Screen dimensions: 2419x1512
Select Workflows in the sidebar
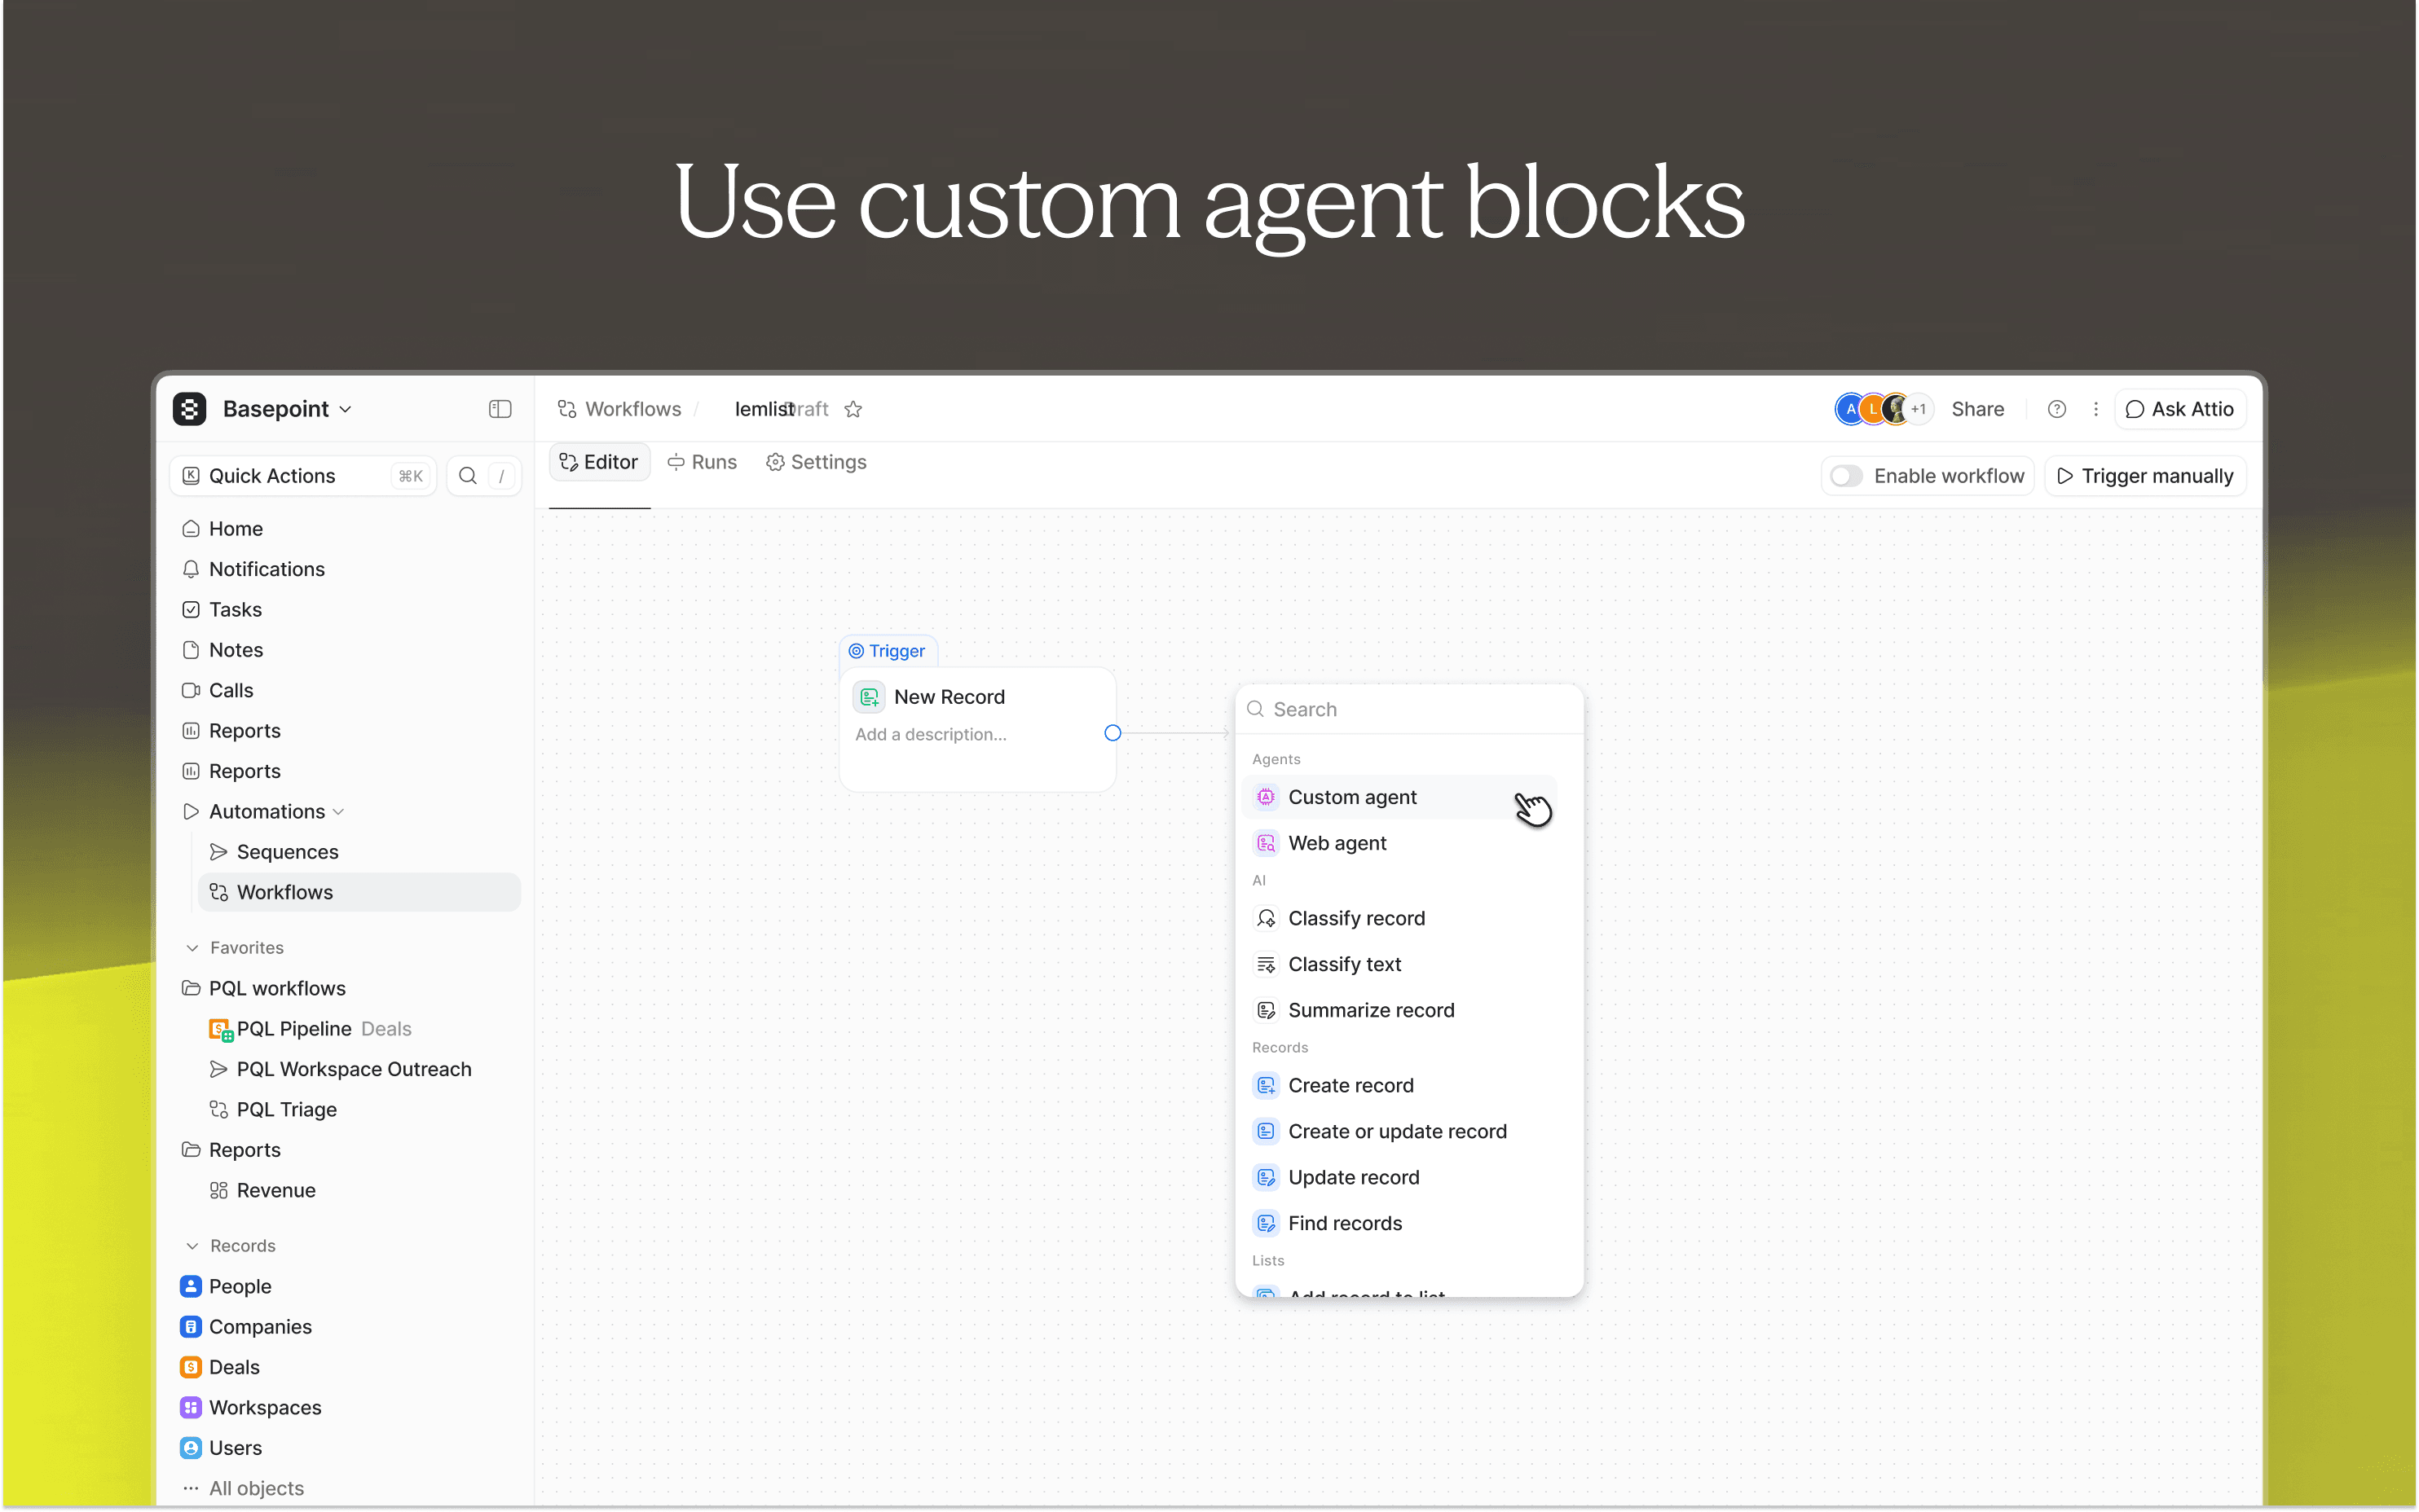coord(359,892)
